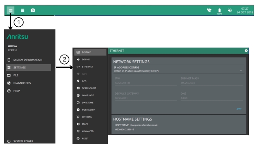Image resolution: width=257 pixels, height=152 pixels.
Task: Click the Diagnostics icon
Action: click(9, 83)
